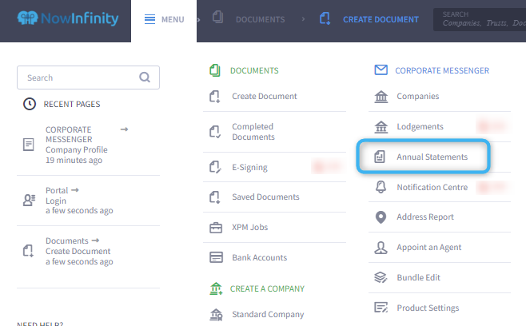Click the Companies building icon

tap(381, 97)
